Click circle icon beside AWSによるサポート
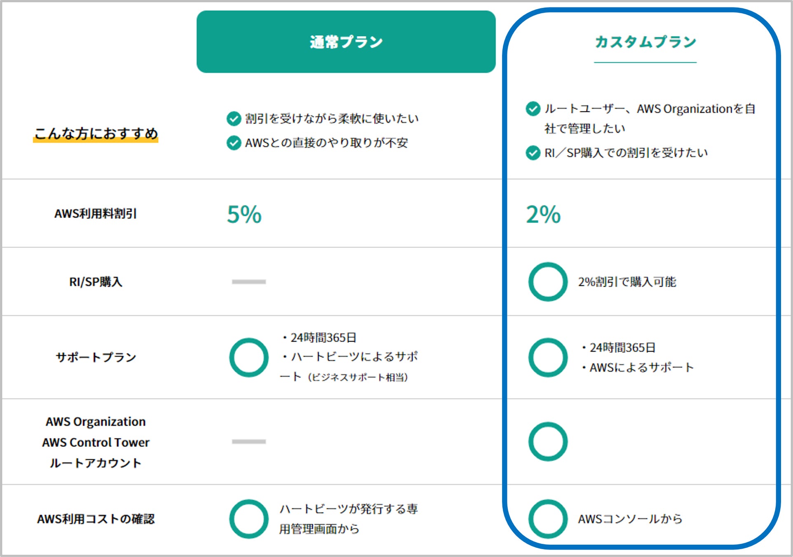 coord(548,357)
